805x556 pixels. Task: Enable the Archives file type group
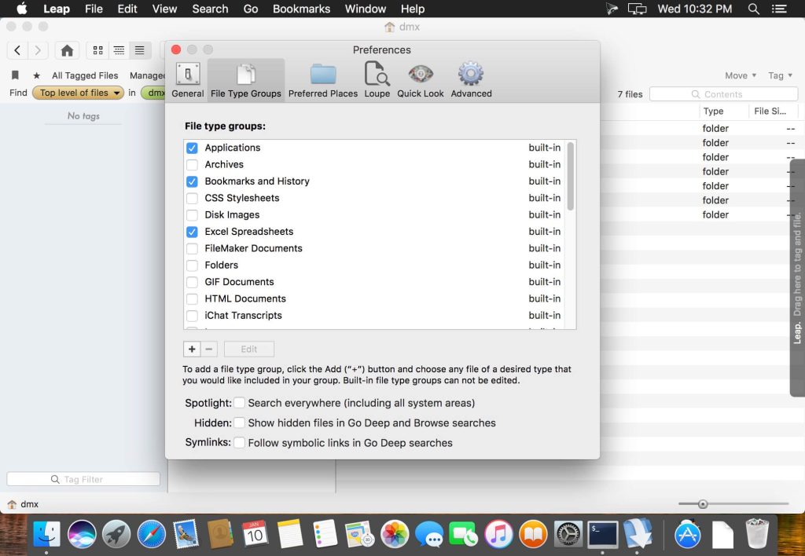pyautogui.click(x=192, y=165)
